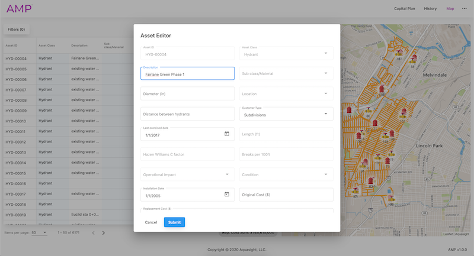
Task: Expand the Customer Type dropdown
Action: (325, 114)
